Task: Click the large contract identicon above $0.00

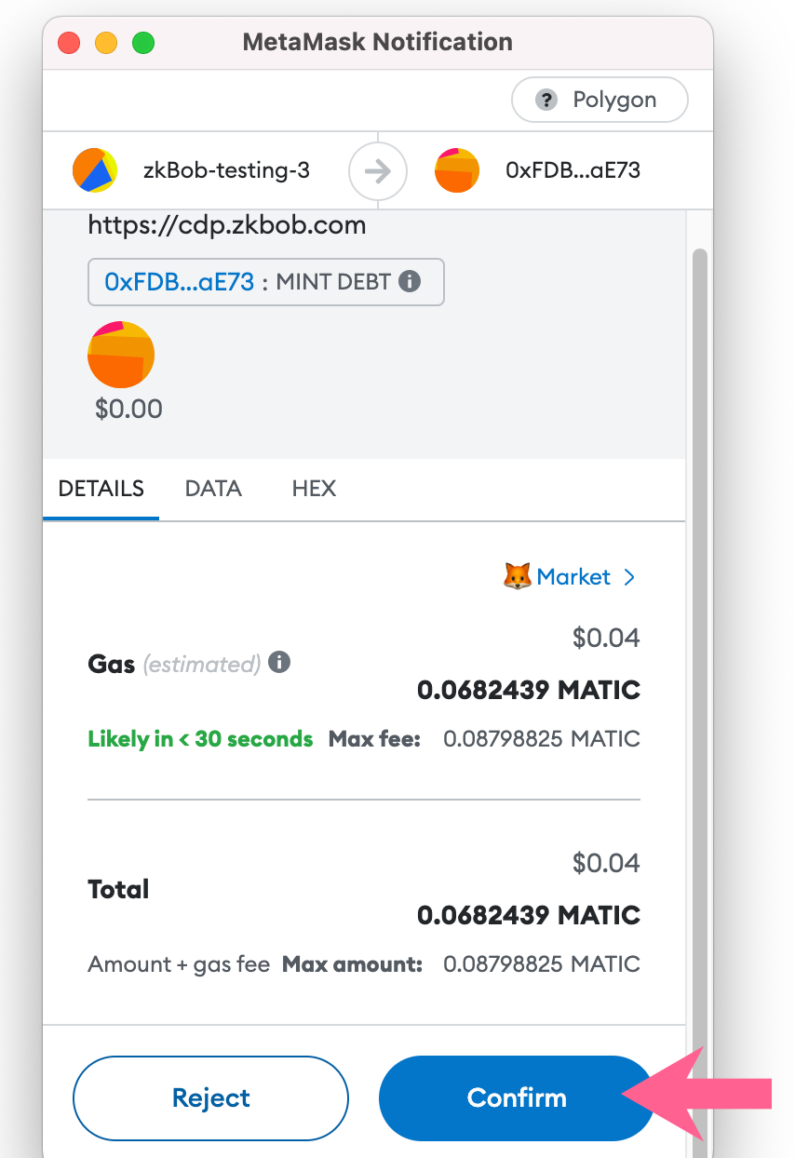Action: point(121,355)
